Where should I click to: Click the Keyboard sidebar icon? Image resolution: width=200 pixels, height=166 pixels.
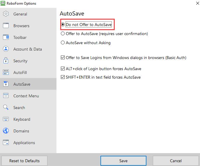point(6,119)
